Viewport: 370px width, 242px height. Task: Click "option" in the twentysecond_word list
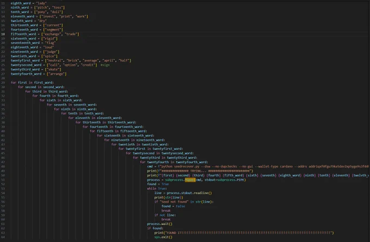pos(70,65)
